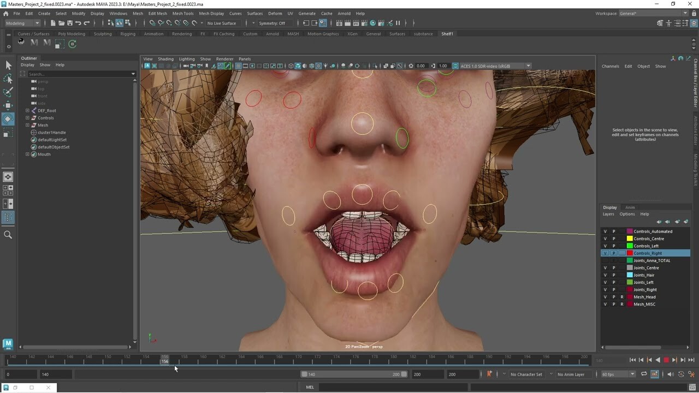Open the ACES 1.0 SDR-video color space dropdown
Screen dimensions: 699x393
coord(526,65)
